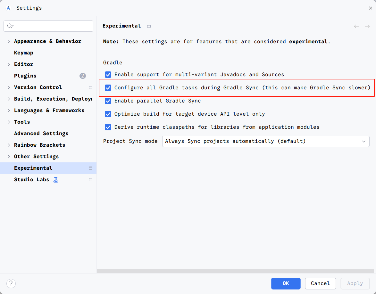Uncheck Optimize build for target device API level

coord(108,114)
